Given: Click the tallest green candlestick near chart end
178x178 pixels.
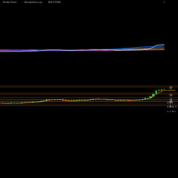Looking at the screenshot, I should click(x=156, y=92).
